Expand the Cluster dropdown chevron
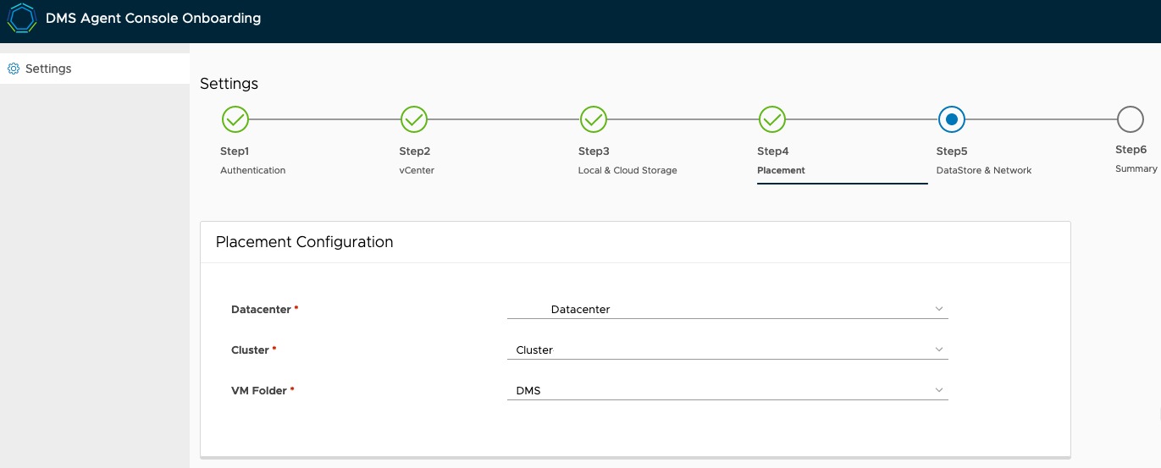This screenshot has height=468, width=1161. click(x=939, y=350)
